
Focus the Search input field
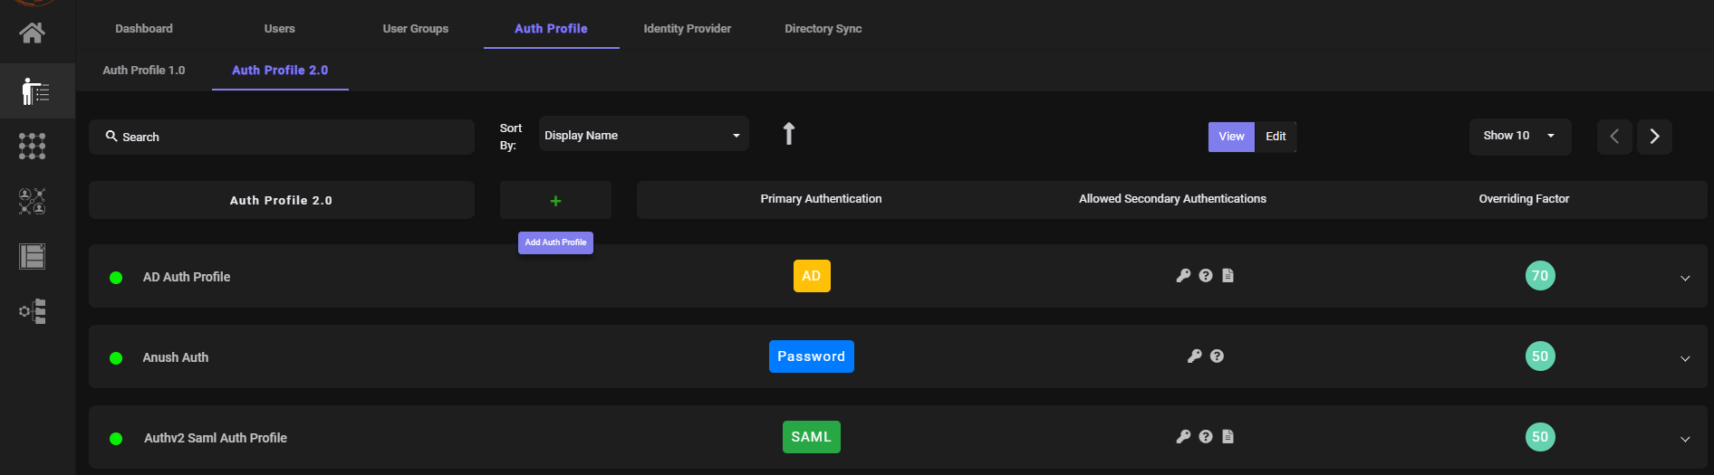(282, 137)
